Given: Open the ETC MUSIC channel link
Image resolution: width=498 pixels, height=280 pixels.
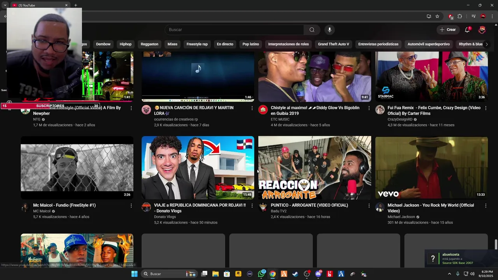Looking at the screenshot, I should pos(280,119).
